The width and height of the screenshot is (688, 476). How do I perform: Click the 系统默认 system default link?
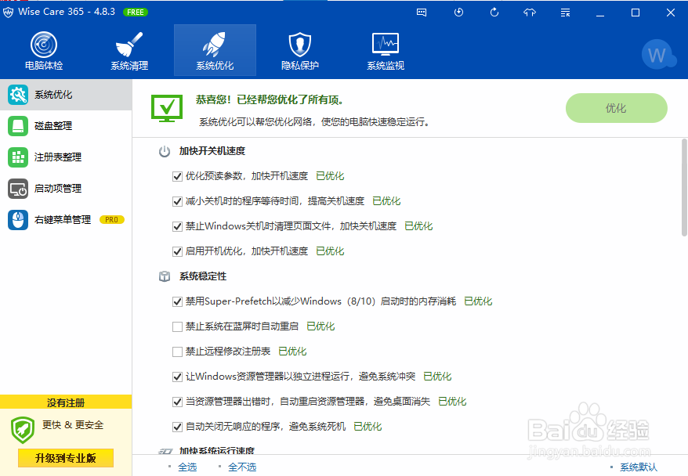pyautogui.click(x=639, y=467)
